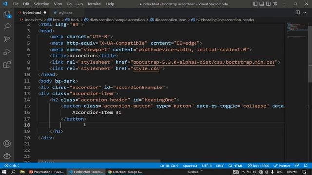Open the Run menu
312x175 pixels.
point(79,4)
